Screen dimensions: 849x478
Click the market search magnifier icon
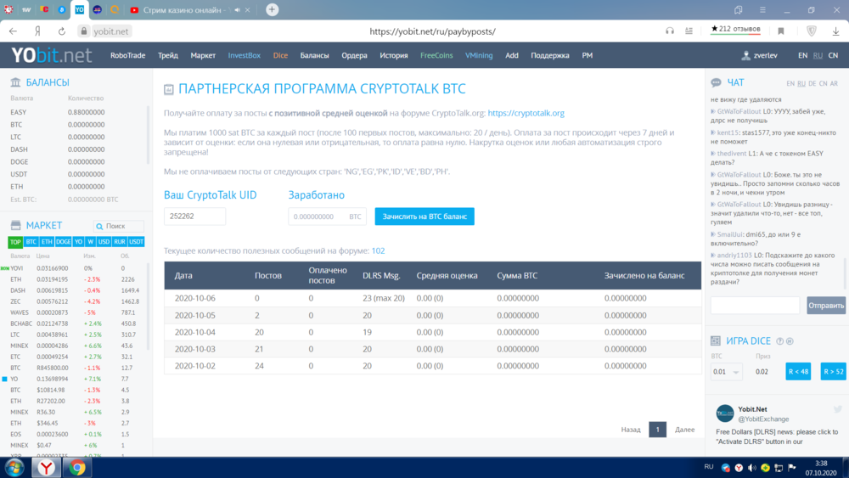[99, 227]
